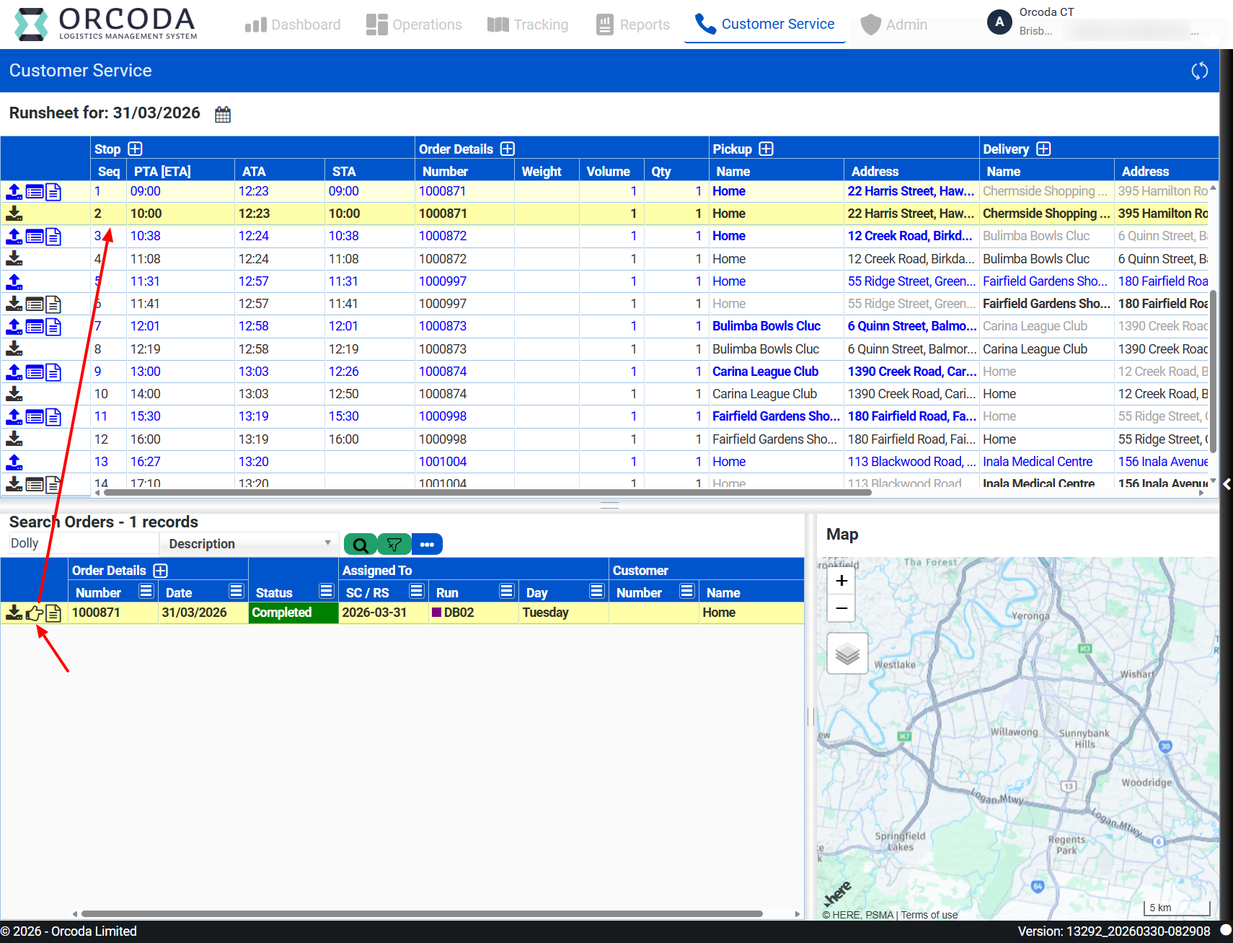Expand the Stop column group
The height and width of the screenshot is (943, 1233).
coord(135,149)
